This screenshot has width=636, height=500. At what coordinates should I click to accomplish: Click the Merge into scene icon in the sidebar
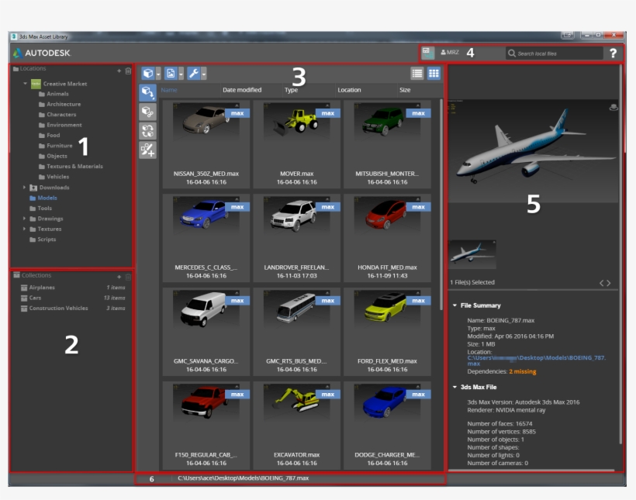(x=147, y=93)
